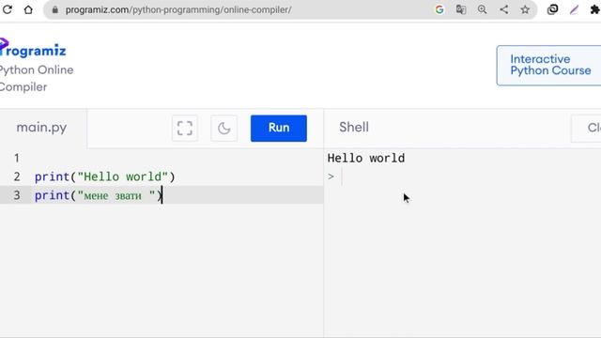Select the main.py tab
The height and width of the screenshot is (338, 601).
[x=41, y=128]
